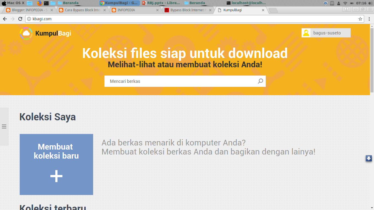374x210 pixels.
Task: Switch to KumpulBagi Chrome taskbar window
Action: (x=119, y=3)
